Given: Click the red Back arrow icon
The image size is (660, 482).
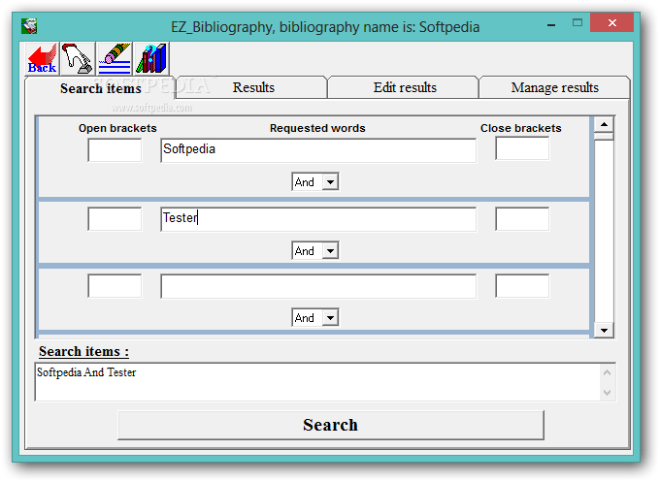Looking at the screenshot, I should point(42,58).
